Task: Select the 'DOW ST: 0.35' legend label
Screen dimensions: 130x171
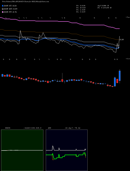Action: click(10, 6)
